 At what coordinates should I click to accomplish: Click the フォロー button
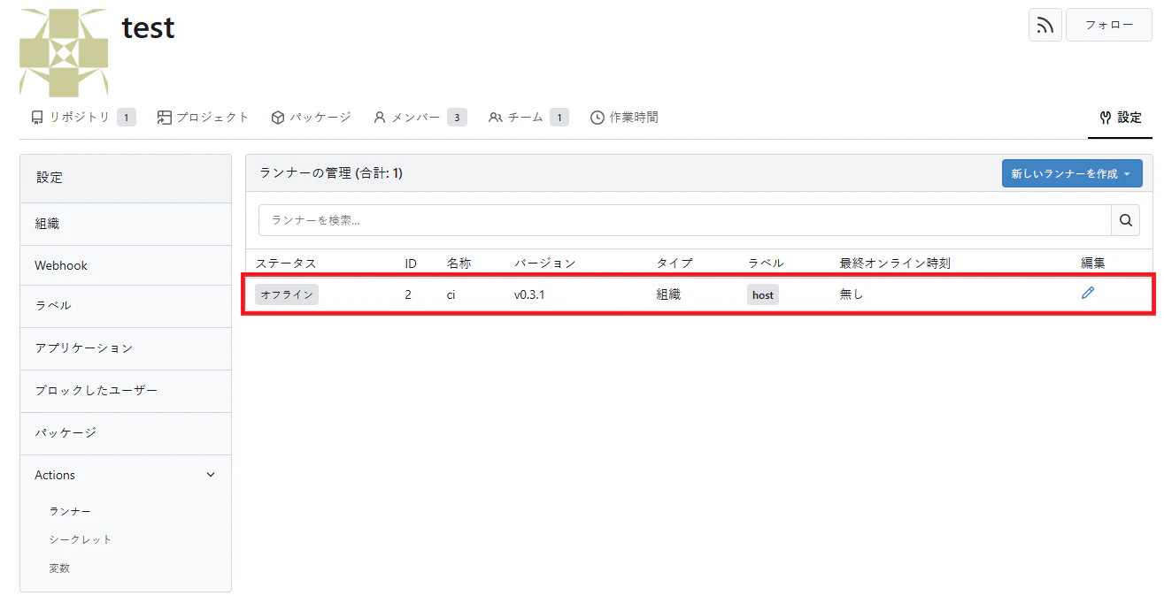(x=1109, y=25)
